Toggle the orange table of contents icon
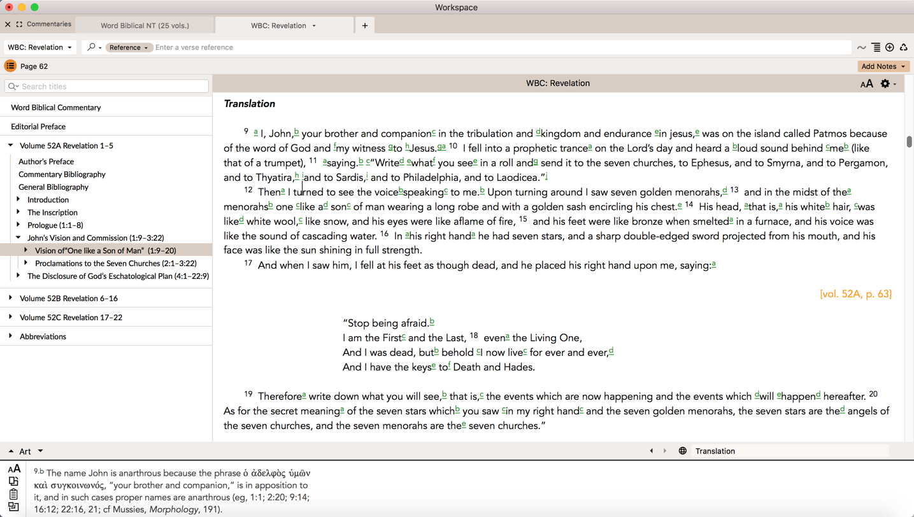914x517 pixels. 10,66
